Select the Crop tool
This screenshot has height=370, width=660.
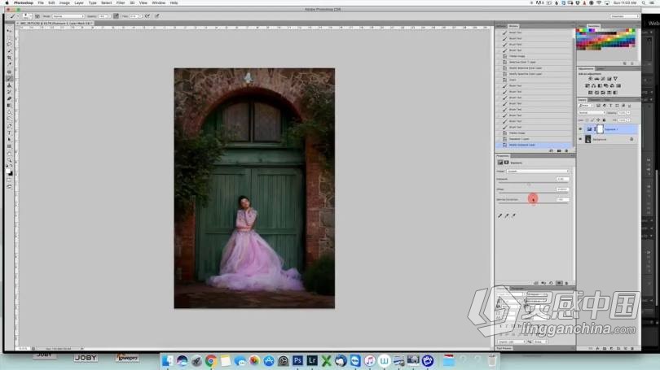click(9, 58)
